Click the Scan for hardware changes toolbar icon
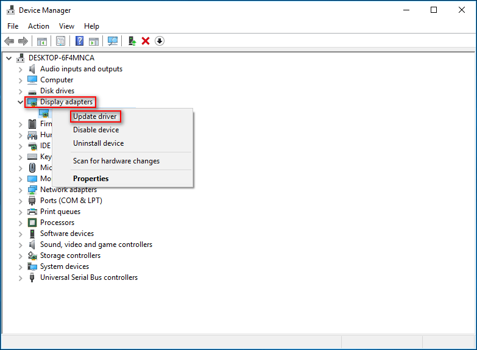Image resolution: width=477 pixels, height=350 pixels. click(x=113, y=41)
